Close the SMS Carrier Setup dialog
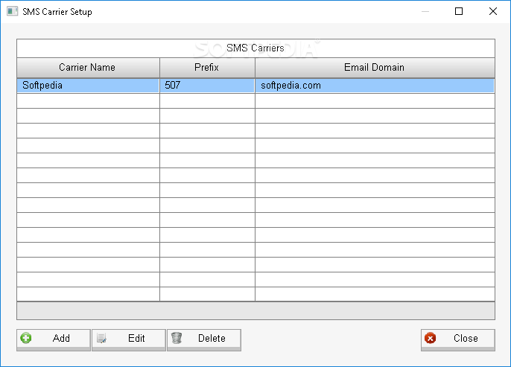This screenshot has width=511, height=367. tap(458, 339)
